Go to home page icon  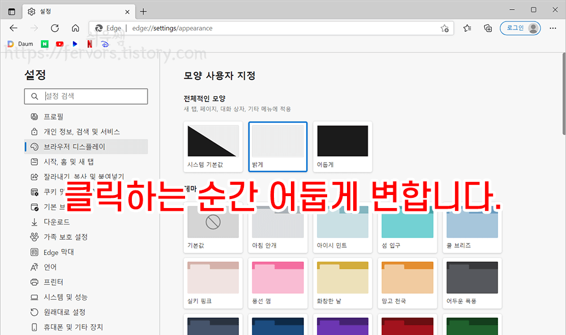(x=75, y=28)
